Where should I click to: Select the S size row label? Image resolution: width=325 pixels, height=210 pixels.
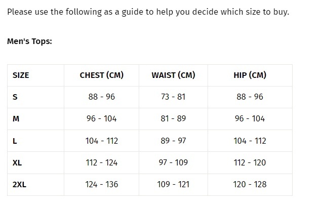pos(15,97)
